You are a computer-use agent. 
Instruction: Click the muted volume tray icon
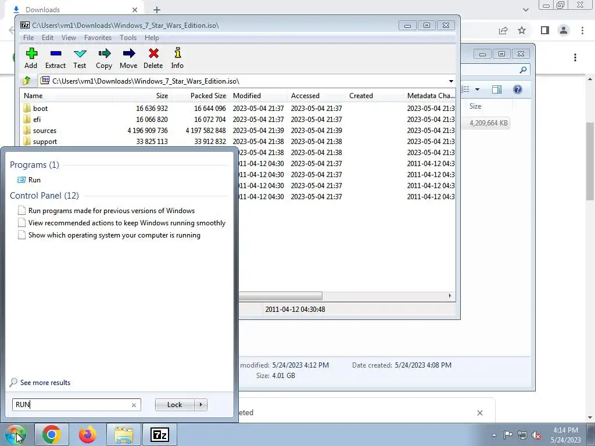[x=536, y=435]
